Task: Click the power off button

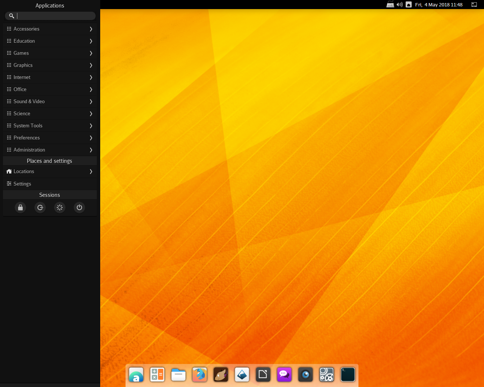Action: tap(79, 207)
